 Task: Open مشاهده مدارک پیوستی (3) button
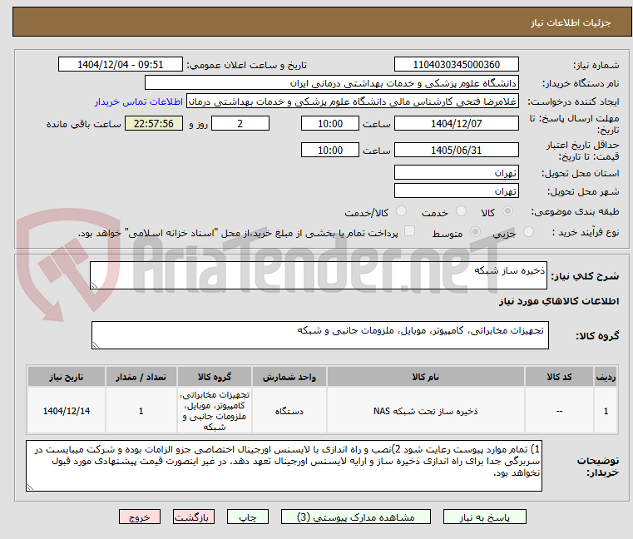click(x=356, y=517)
